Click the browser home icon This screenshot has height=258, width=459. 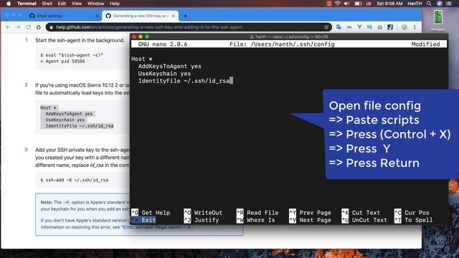click(38, 27)
